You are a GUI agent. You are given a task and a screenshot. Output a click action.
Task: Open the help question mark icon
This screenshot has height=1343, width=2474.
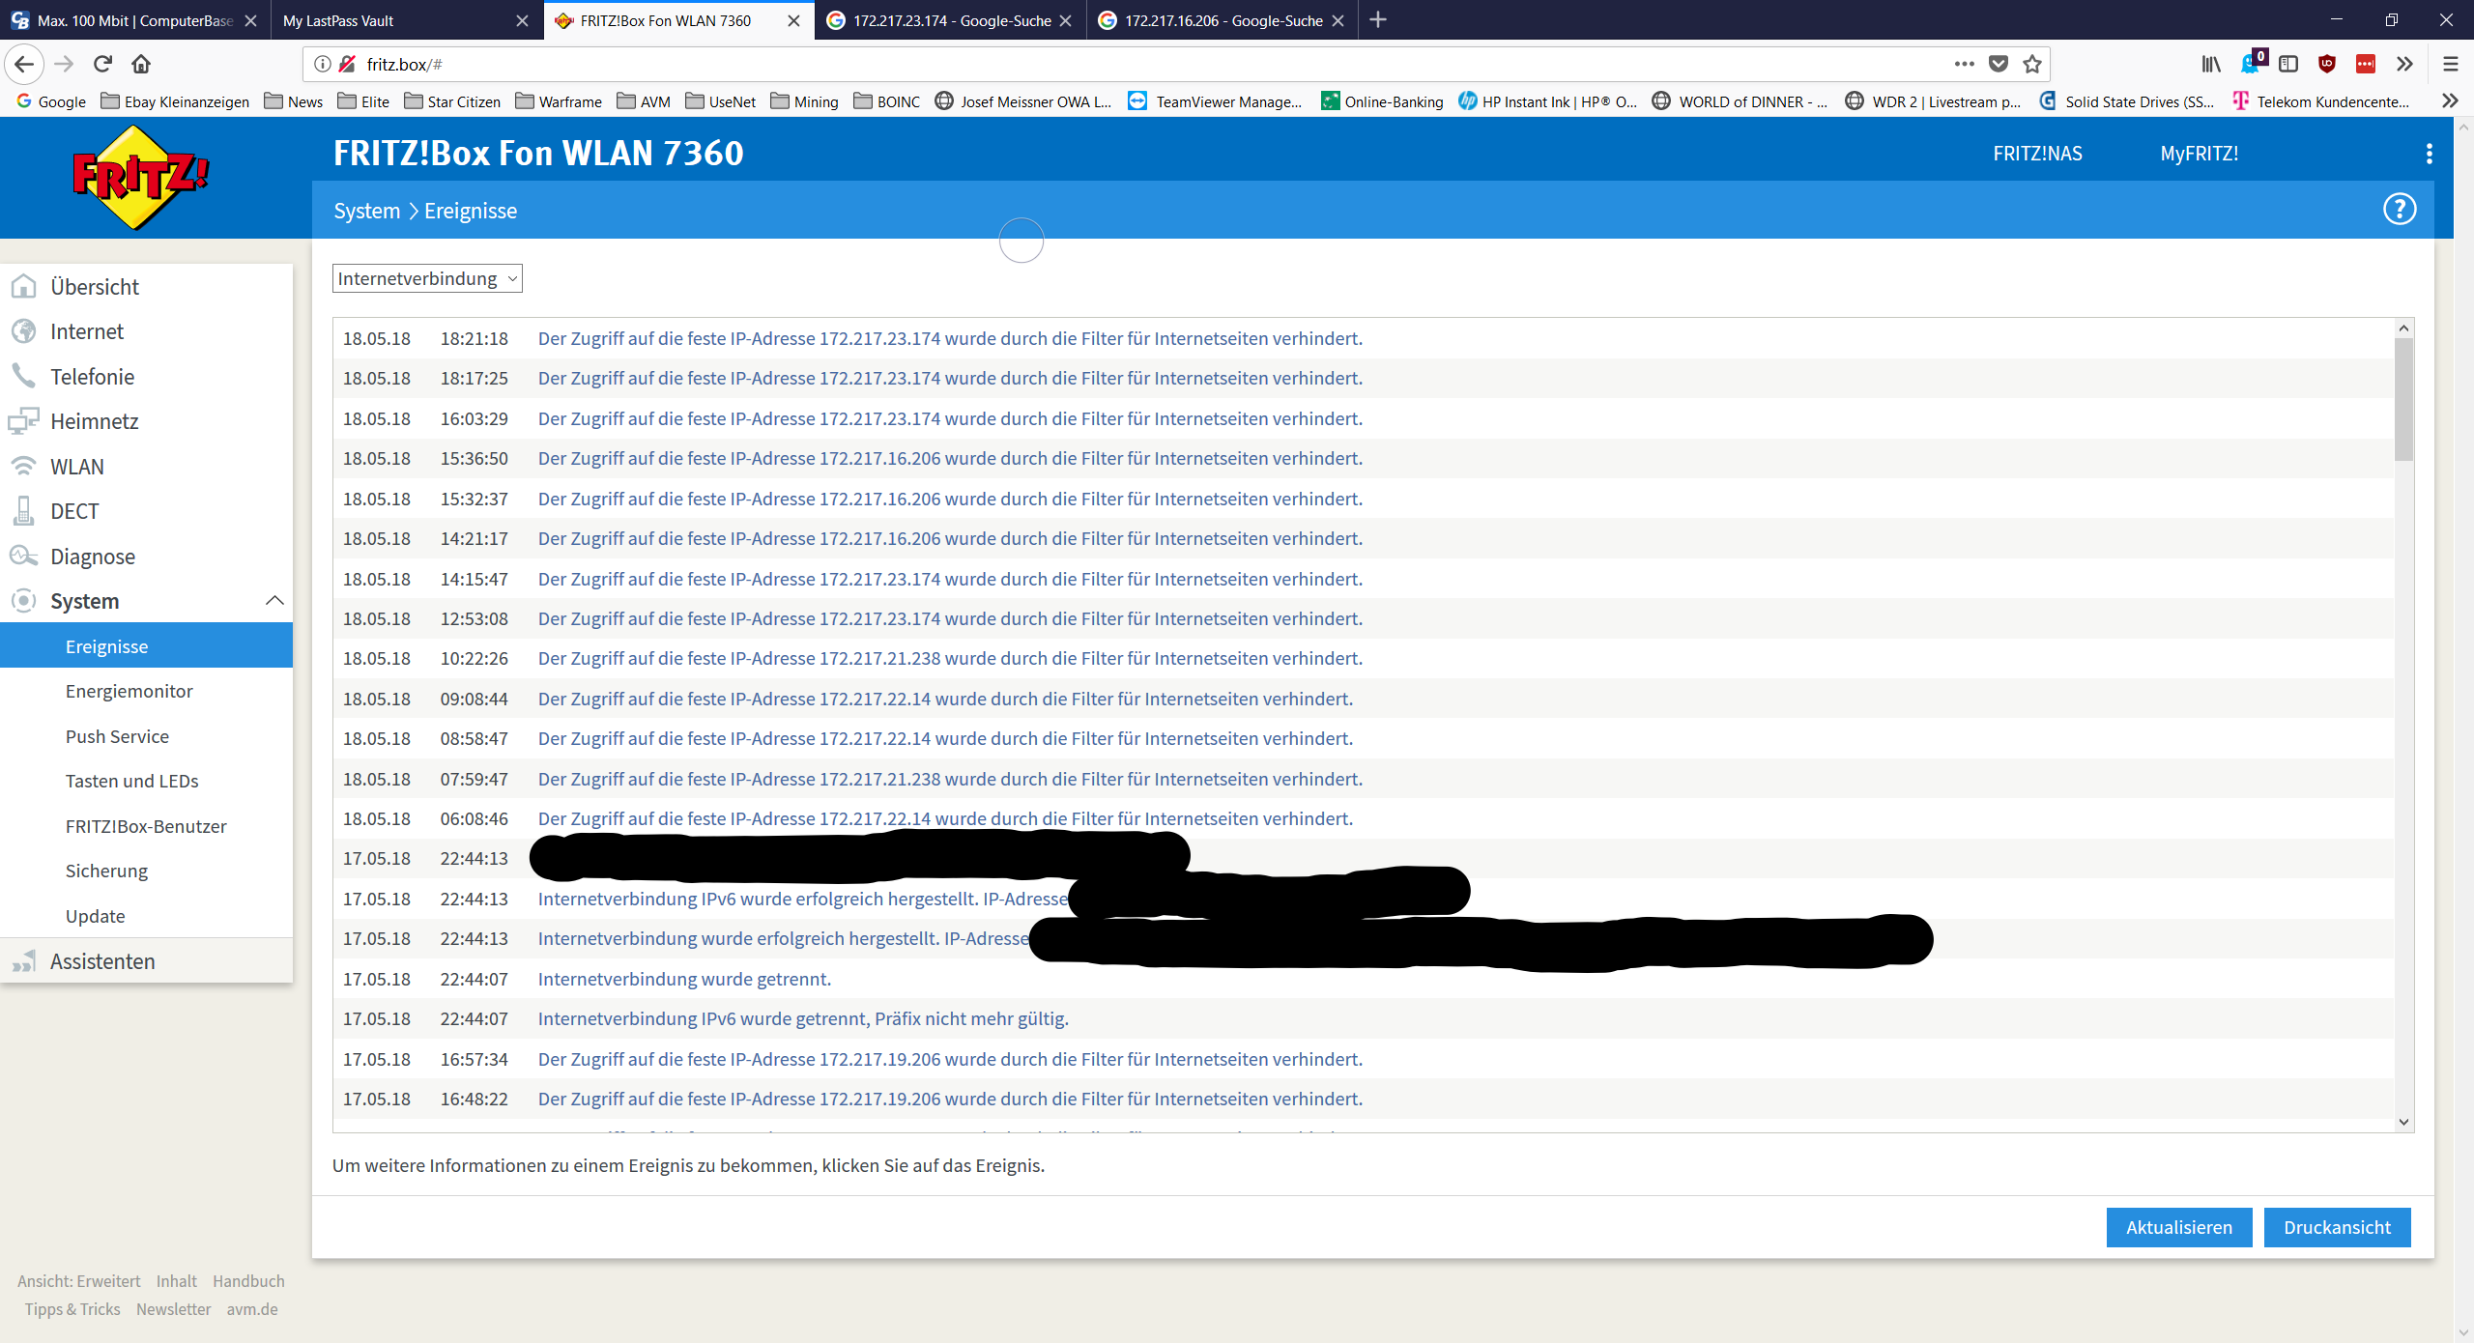[x=2399, y=210]
